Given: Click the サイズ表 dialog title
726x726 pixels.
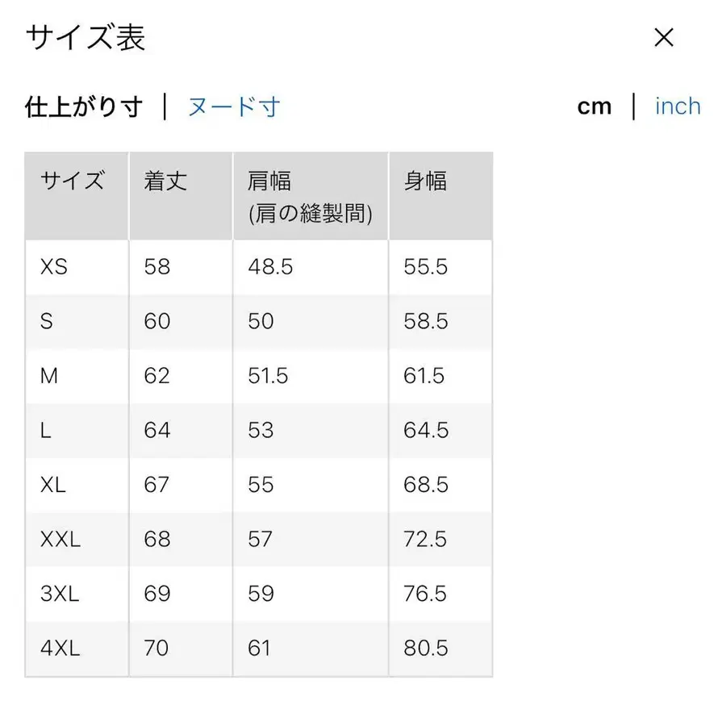Looking at the screenshot, I should click(85, 37).
